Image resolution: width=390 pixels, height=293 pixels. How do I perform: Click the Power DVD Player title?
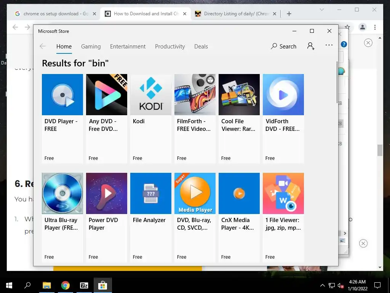[x=103, y=224]
